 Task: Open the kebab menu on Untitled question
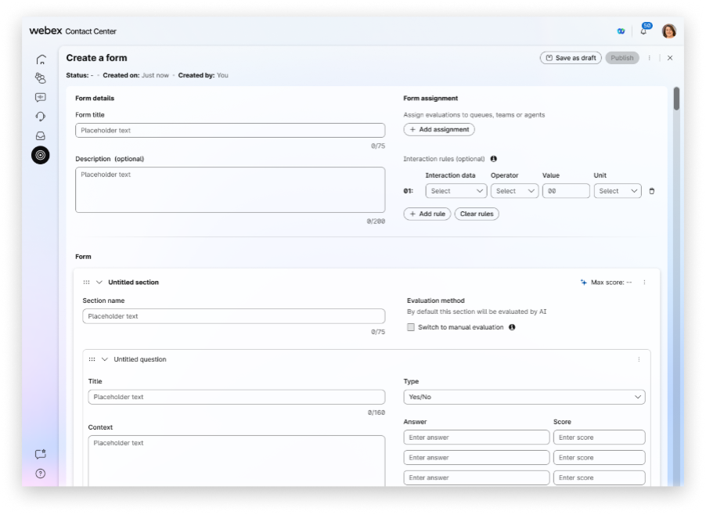638,358
